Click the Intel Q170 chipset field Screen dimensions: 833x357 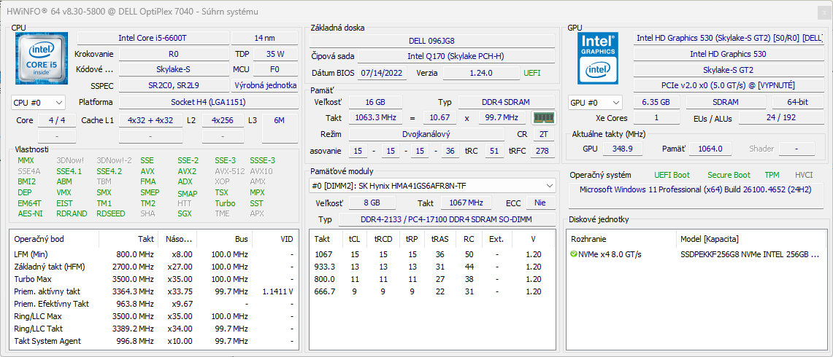[x=455, y=56]
